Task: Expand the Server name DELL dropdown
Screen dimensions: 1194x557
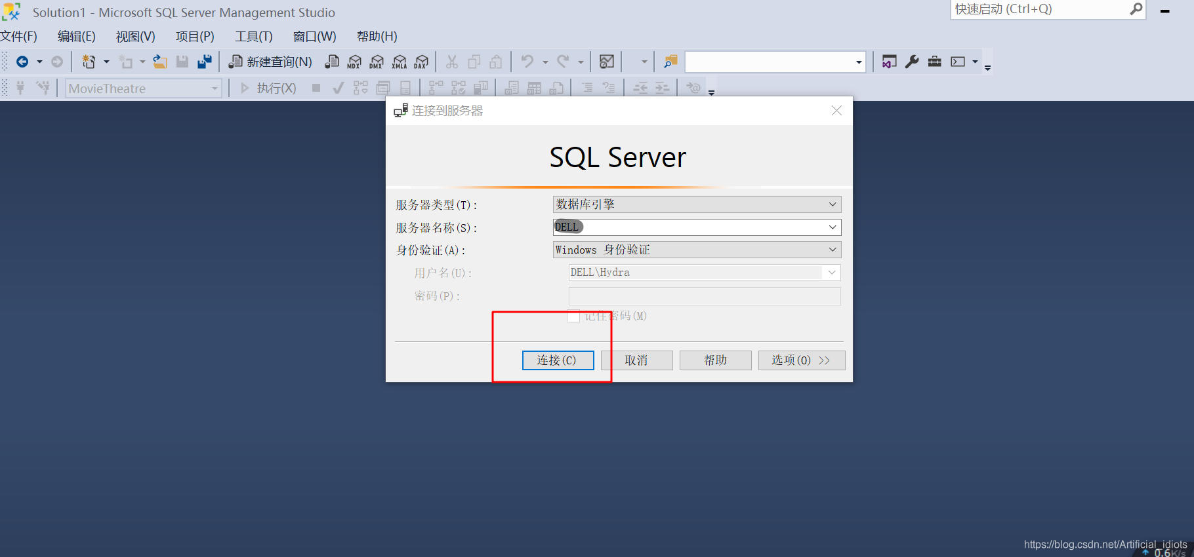Action: click(833, 227)
